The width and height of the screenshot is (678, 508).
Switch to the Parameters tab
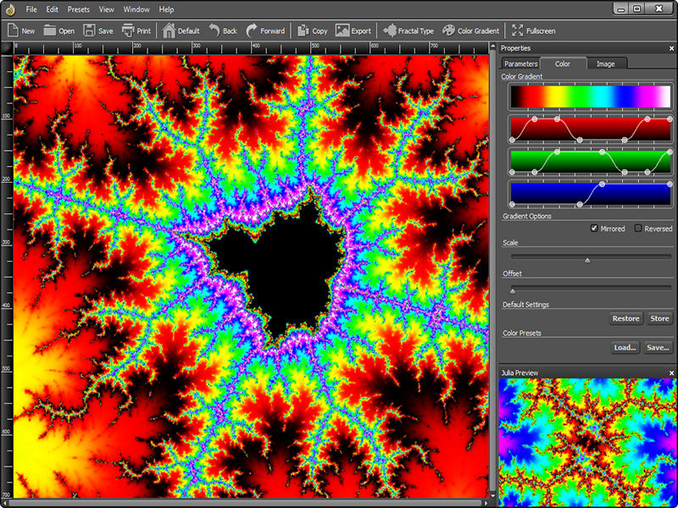point(520,64)
